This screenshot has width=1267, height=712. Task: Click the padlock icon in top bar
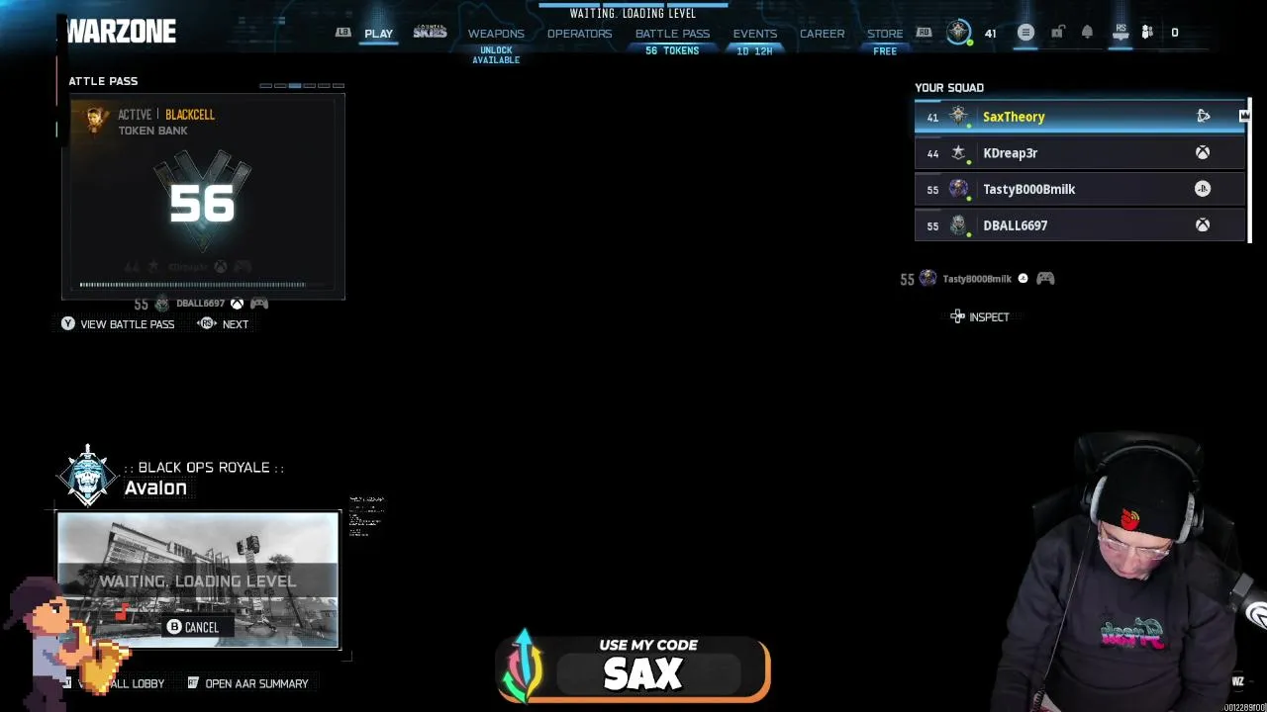1057,33
